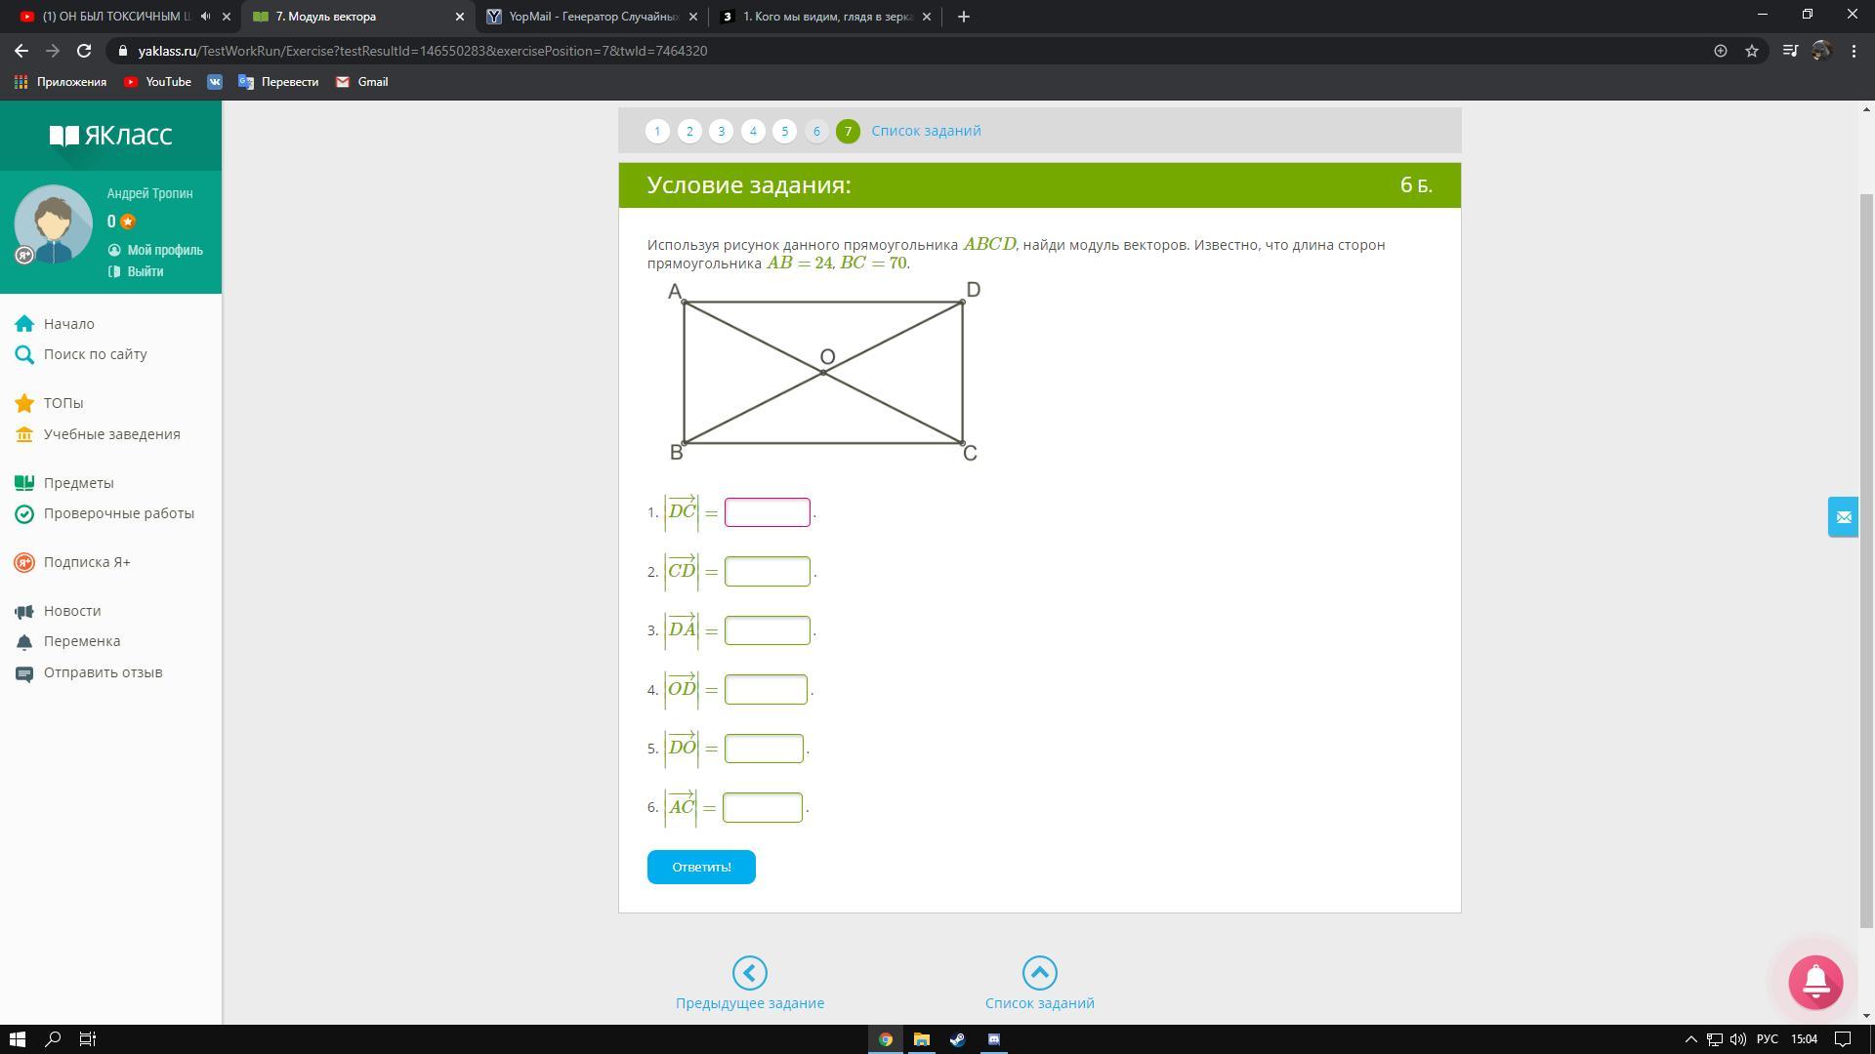The width and height of the screenshot is (1875, 1054).
Task: Open Поиск по сайту search
Action: pyautogui.click(x=95, y=354)
